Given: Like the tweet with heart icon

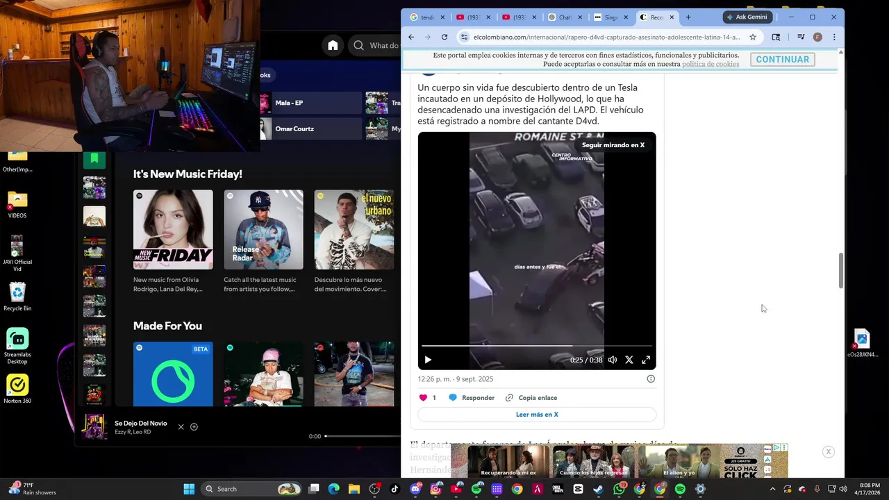Looking at the screenshot, I should (x=423, y=398).
